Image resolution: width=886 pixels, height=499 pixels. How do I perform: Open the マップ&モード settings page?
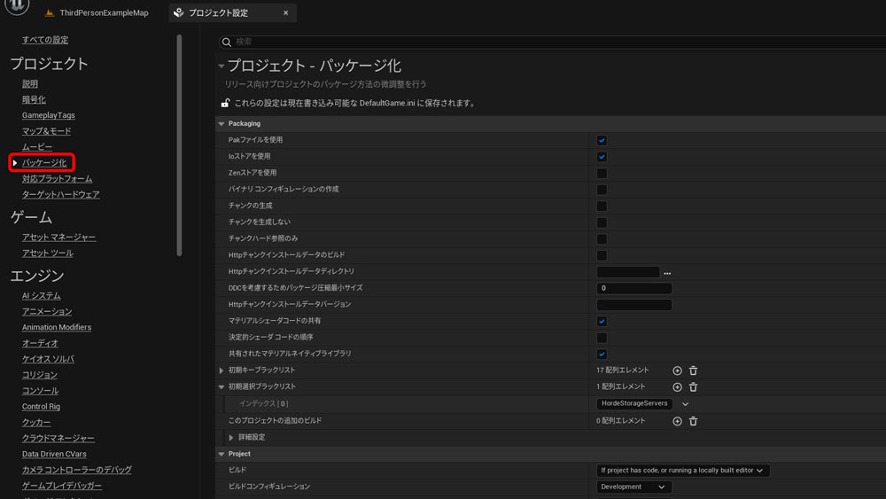tap(46, 131)
